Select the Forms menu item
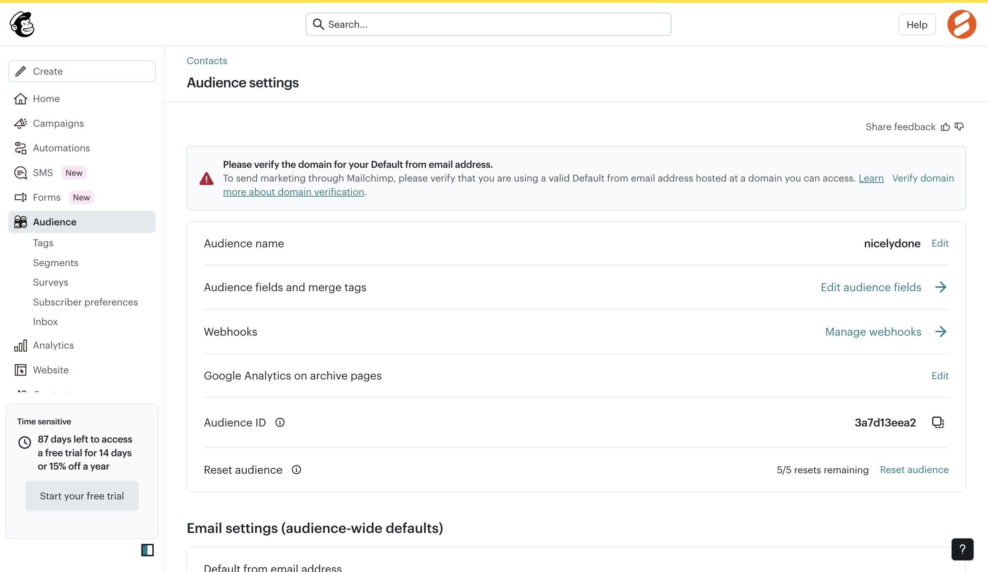 pyautogui.click(x=82, y=197)
